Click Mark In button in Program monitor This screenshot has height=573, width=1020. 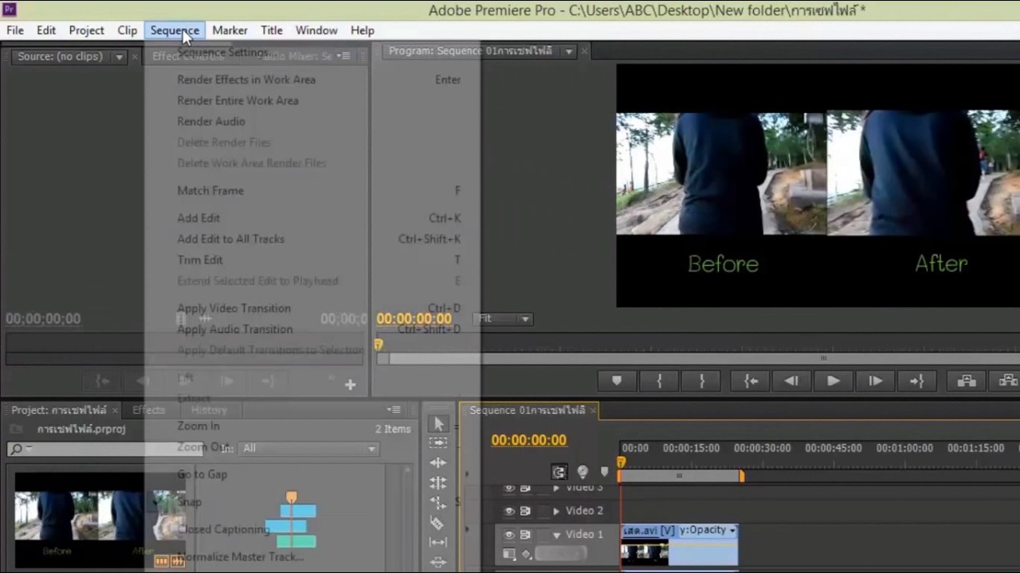coord(659,381)
